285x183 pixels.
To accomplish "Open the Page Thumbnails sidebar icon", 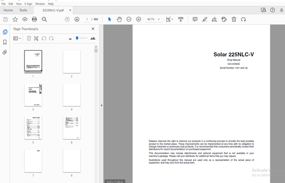I will 5,32.
